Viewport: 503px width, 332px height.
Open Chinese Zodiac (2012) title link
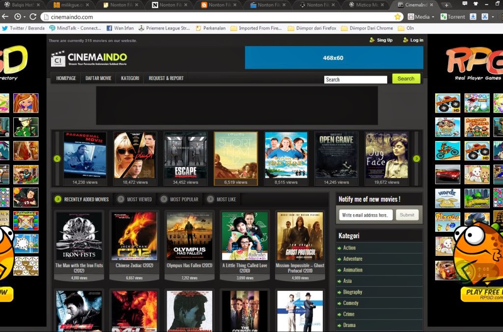pos(135,266)
